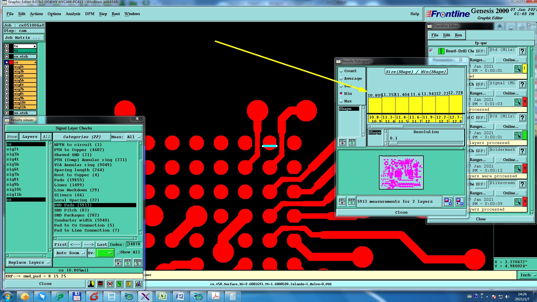This screenshot has width=537, height=302.
Task: Open the Auto Zoom dropdown
Action: pos(70,253)
